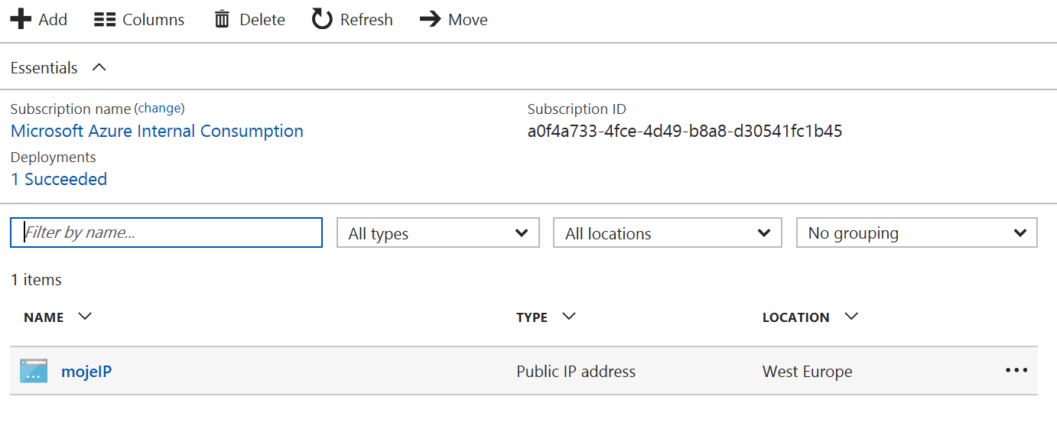
Task: Open the All types dropdown
Action: (x=438, y=233)
